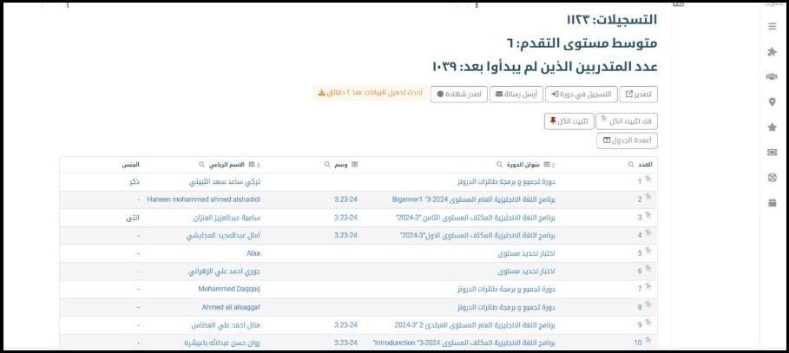The width and height of the screenshot is (789, 353).
Task: Open the handshake icon in the sidebar
Action: 772,77
